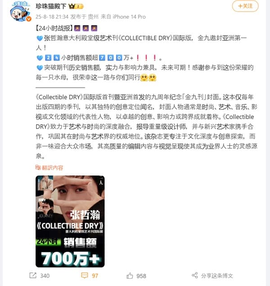Like the post with the thumbs-up icon
The width and height of the screenshot is (270, 286).
(x=130, y=276)
